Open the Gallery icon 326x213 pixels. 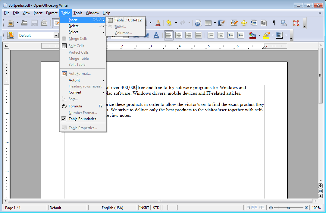point(254,23)
